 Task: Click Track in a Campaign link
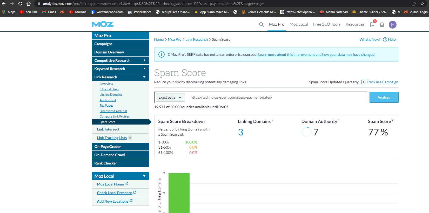(382, 82)
